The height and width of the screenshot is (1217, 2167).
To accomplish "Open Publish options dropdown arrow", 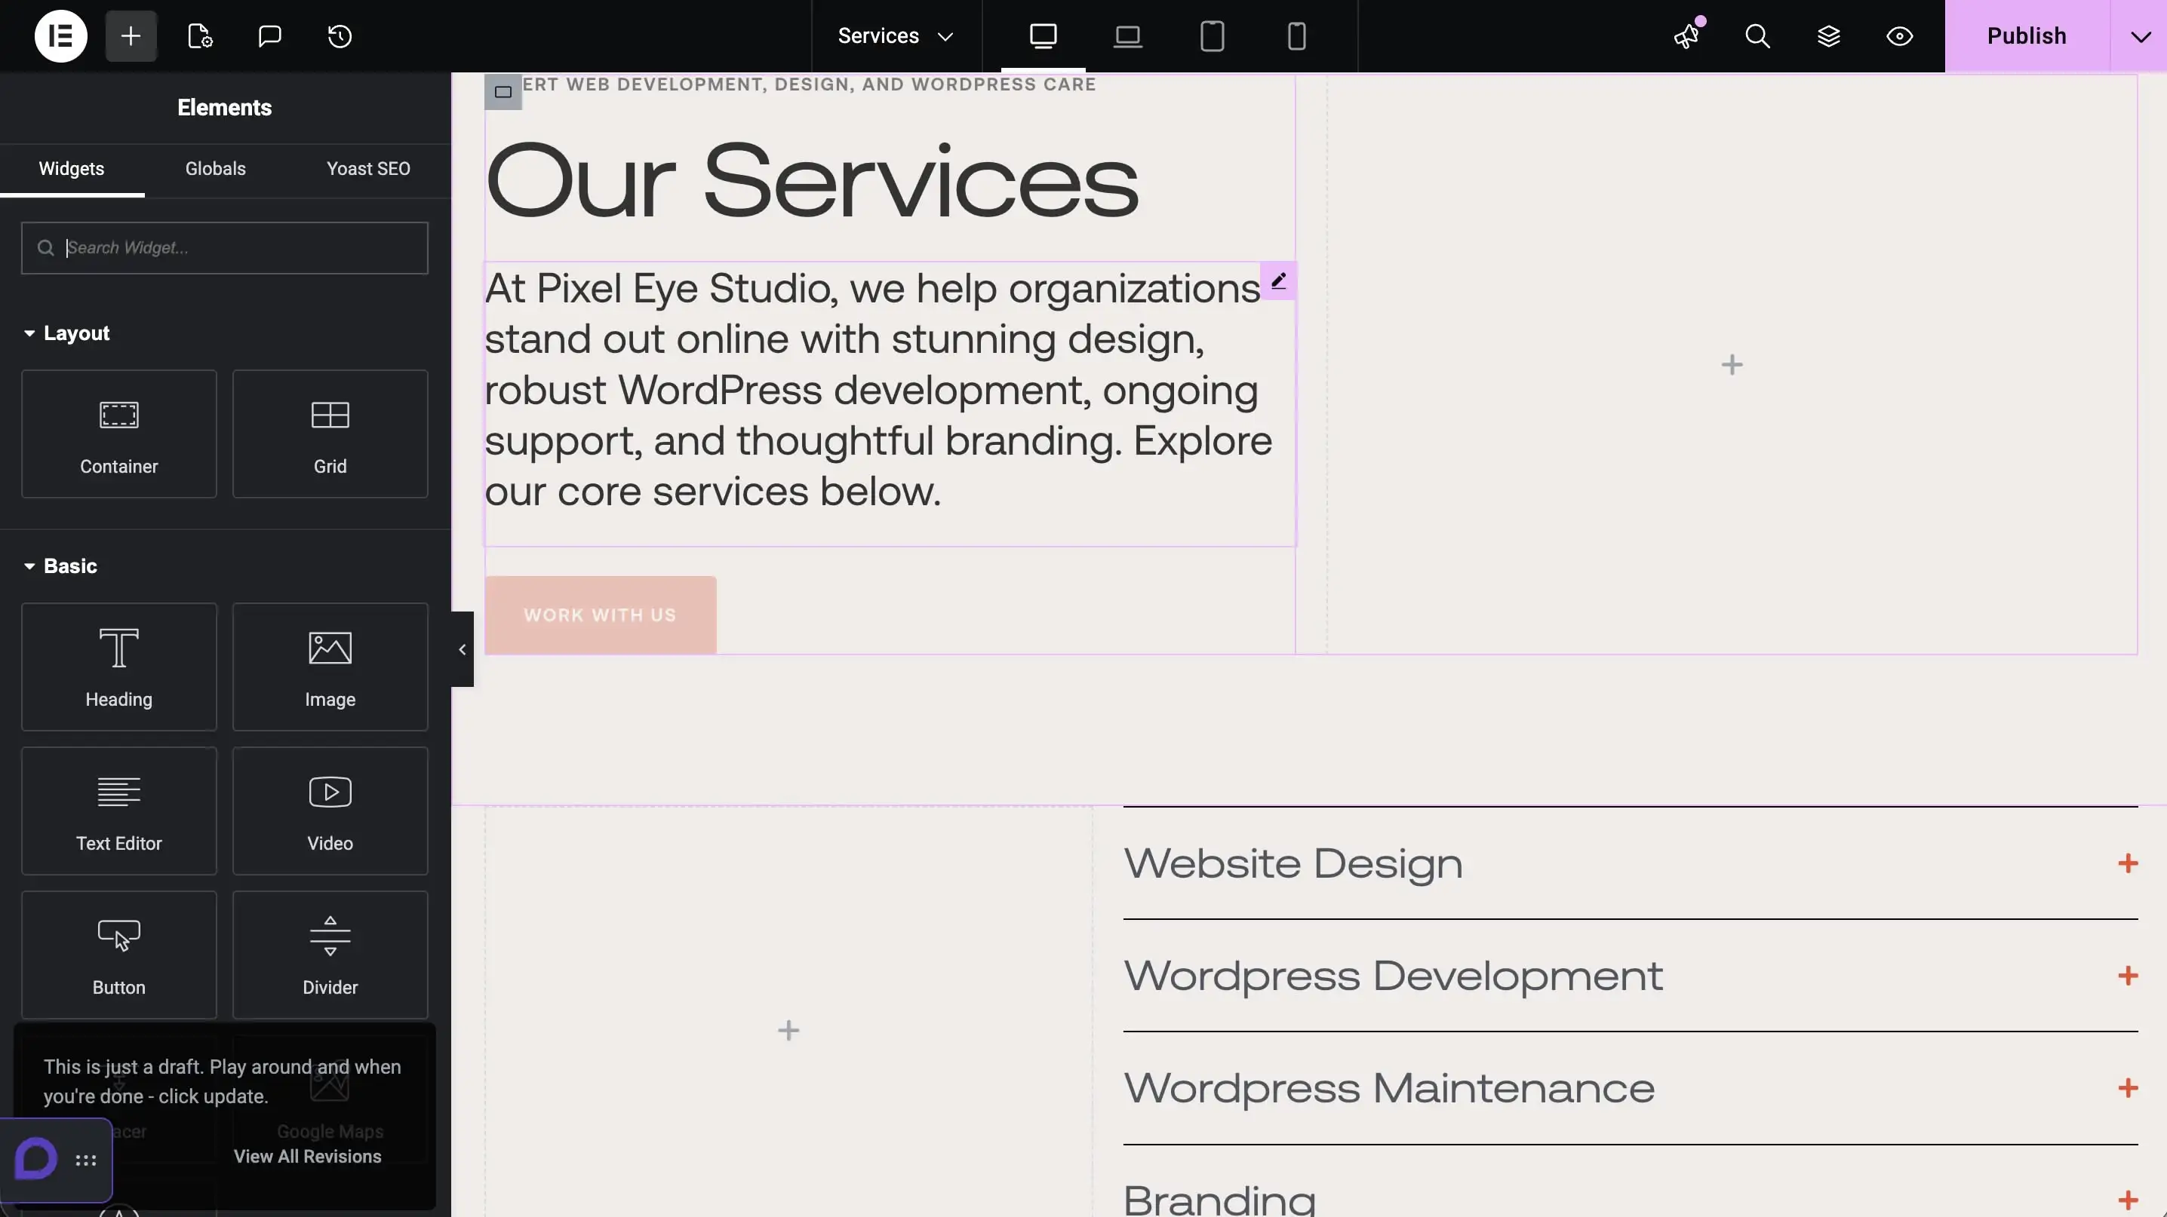I will pyautogui.click(x=2140, y=36).
